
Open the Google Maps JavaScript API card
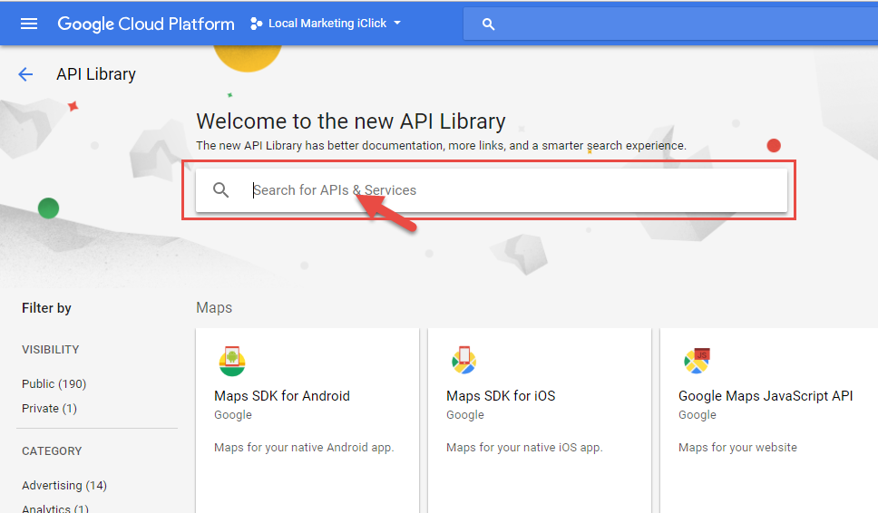[769, 421]
